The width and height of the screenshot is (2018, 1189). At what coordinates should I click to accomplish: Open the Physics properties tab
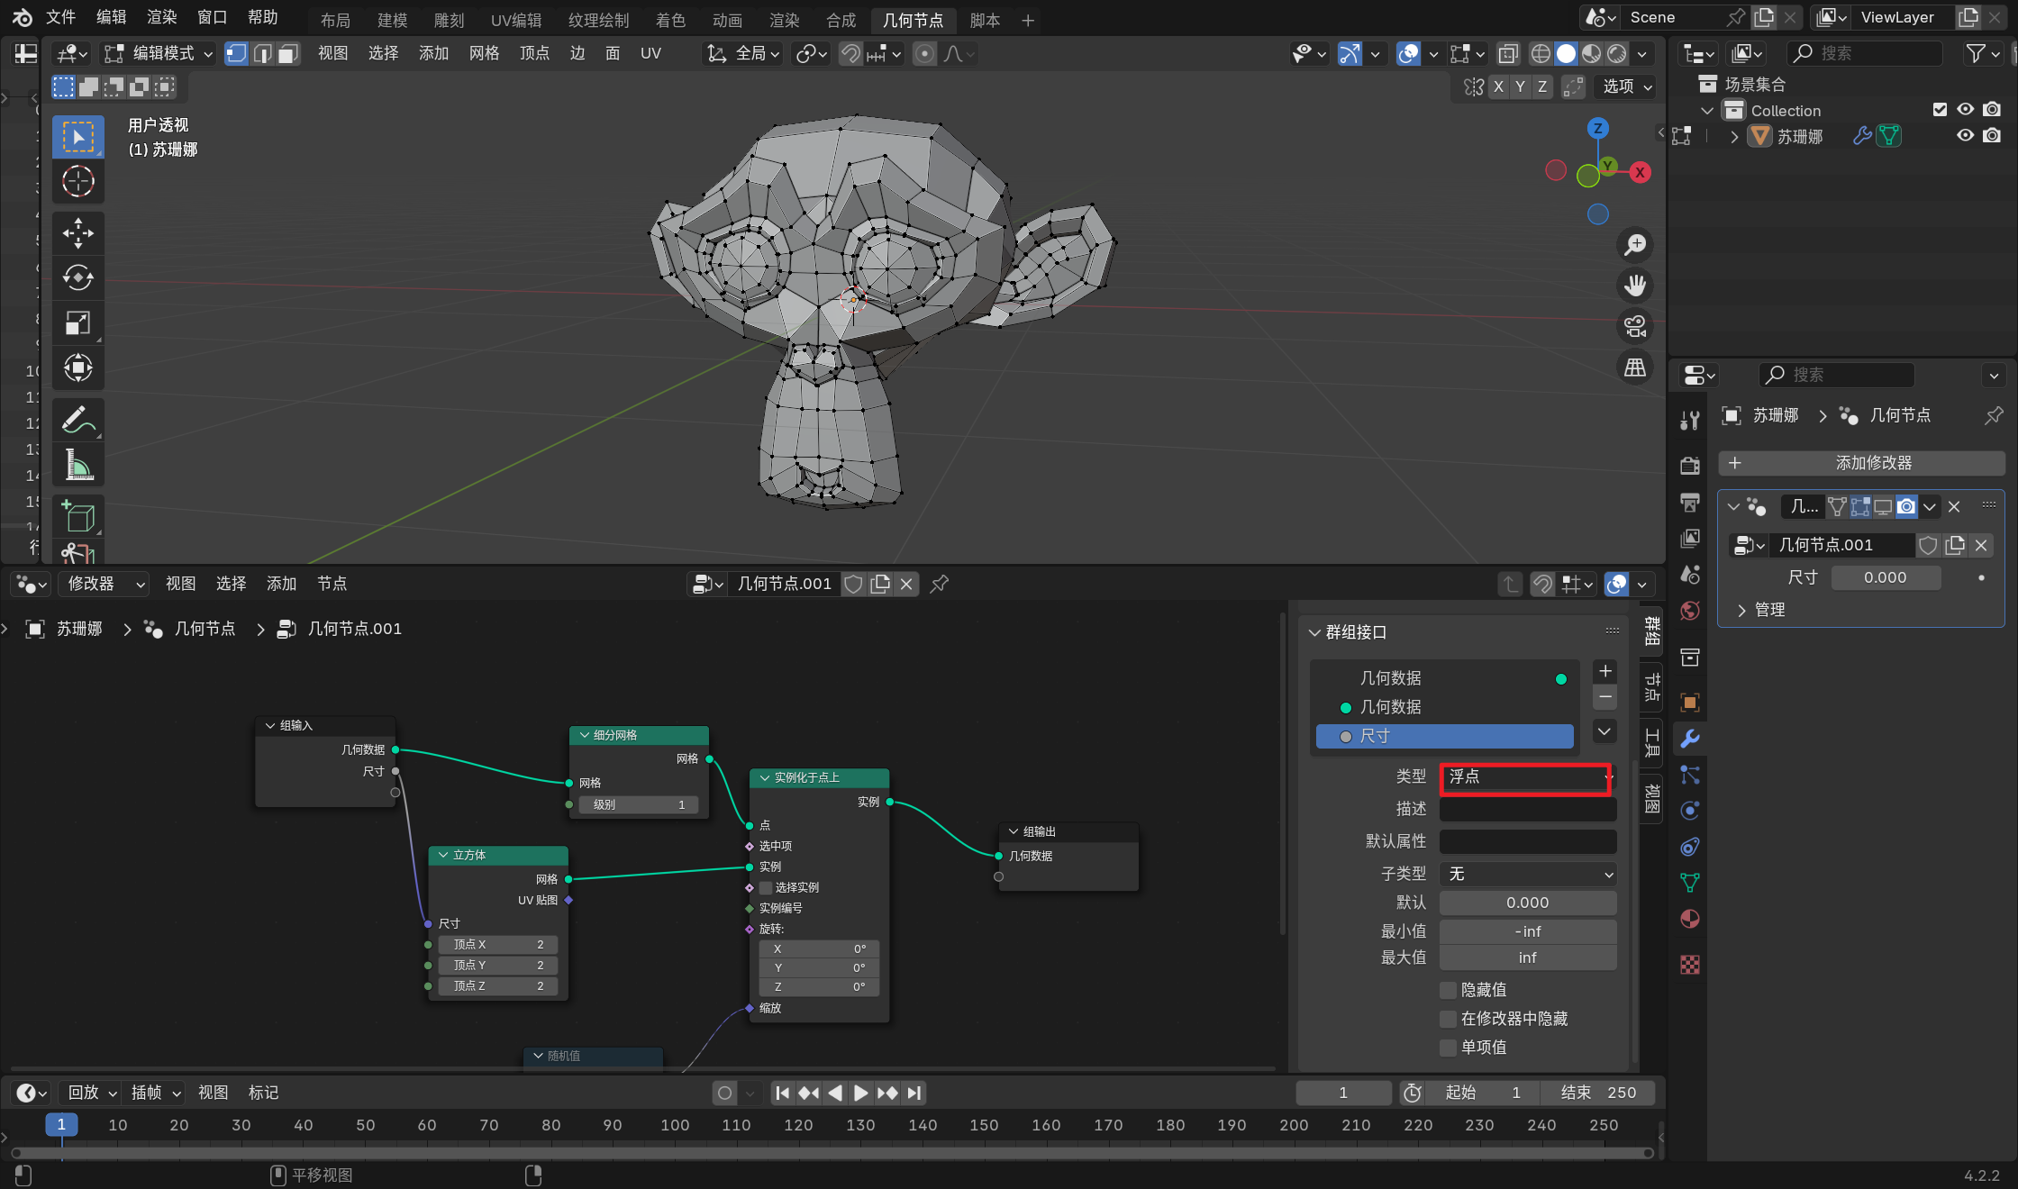(x=1690, y=810)
